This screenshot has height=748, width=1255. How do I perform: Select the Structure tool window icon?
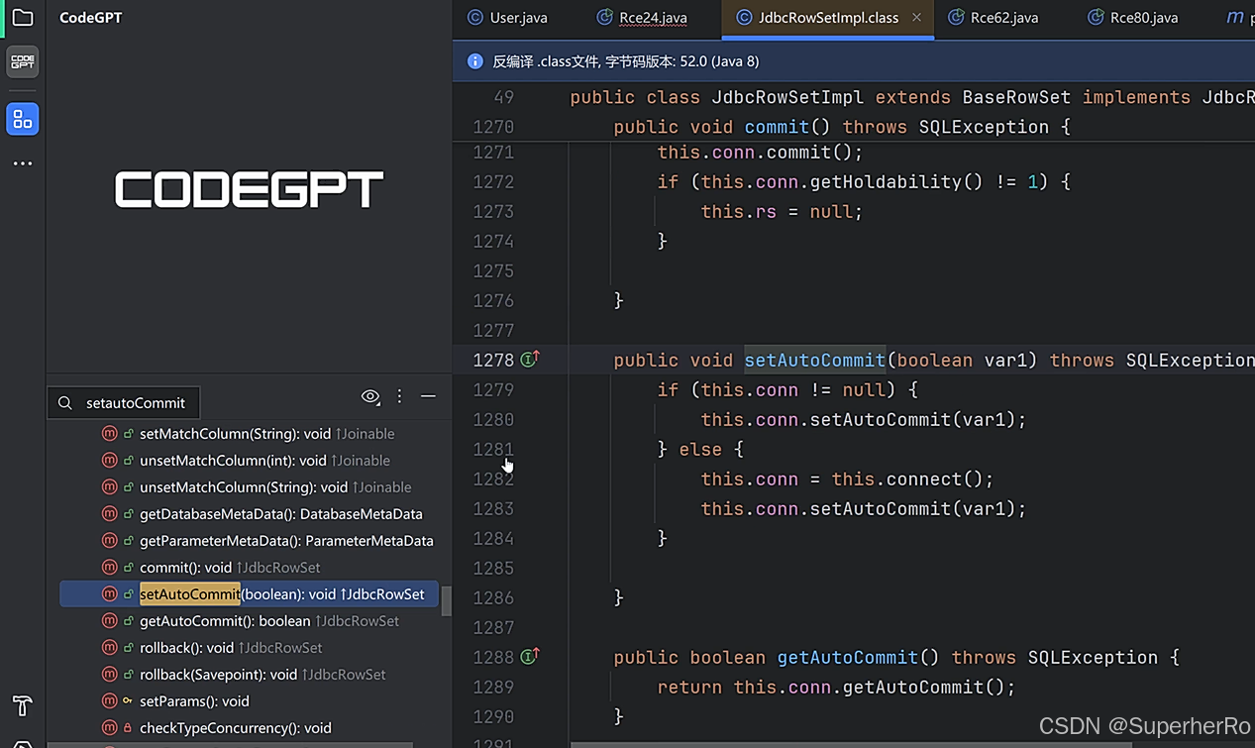[x=22, y=119]
